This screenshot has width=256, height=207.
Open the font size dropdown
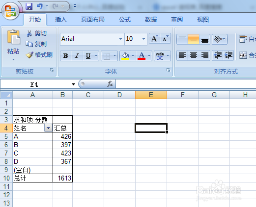click(x=143, y=39)
